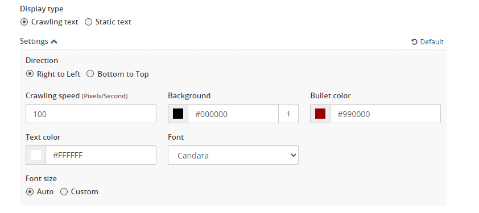Toggle the Settings section header
479x213 pixels.
tap(39, 41)
